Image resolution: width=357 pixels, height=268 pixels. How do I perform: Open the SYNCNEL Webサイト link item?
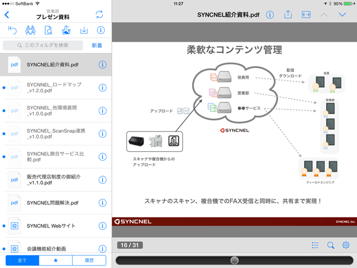tap(56, 226)
